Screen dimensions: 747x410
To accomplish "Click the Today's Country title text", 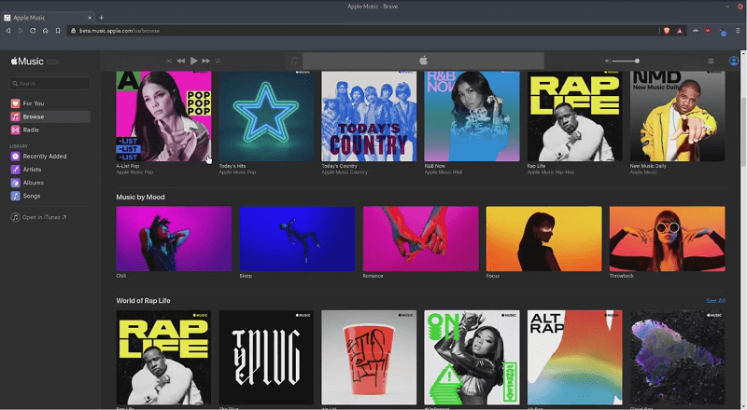I will tap(339, 166).
